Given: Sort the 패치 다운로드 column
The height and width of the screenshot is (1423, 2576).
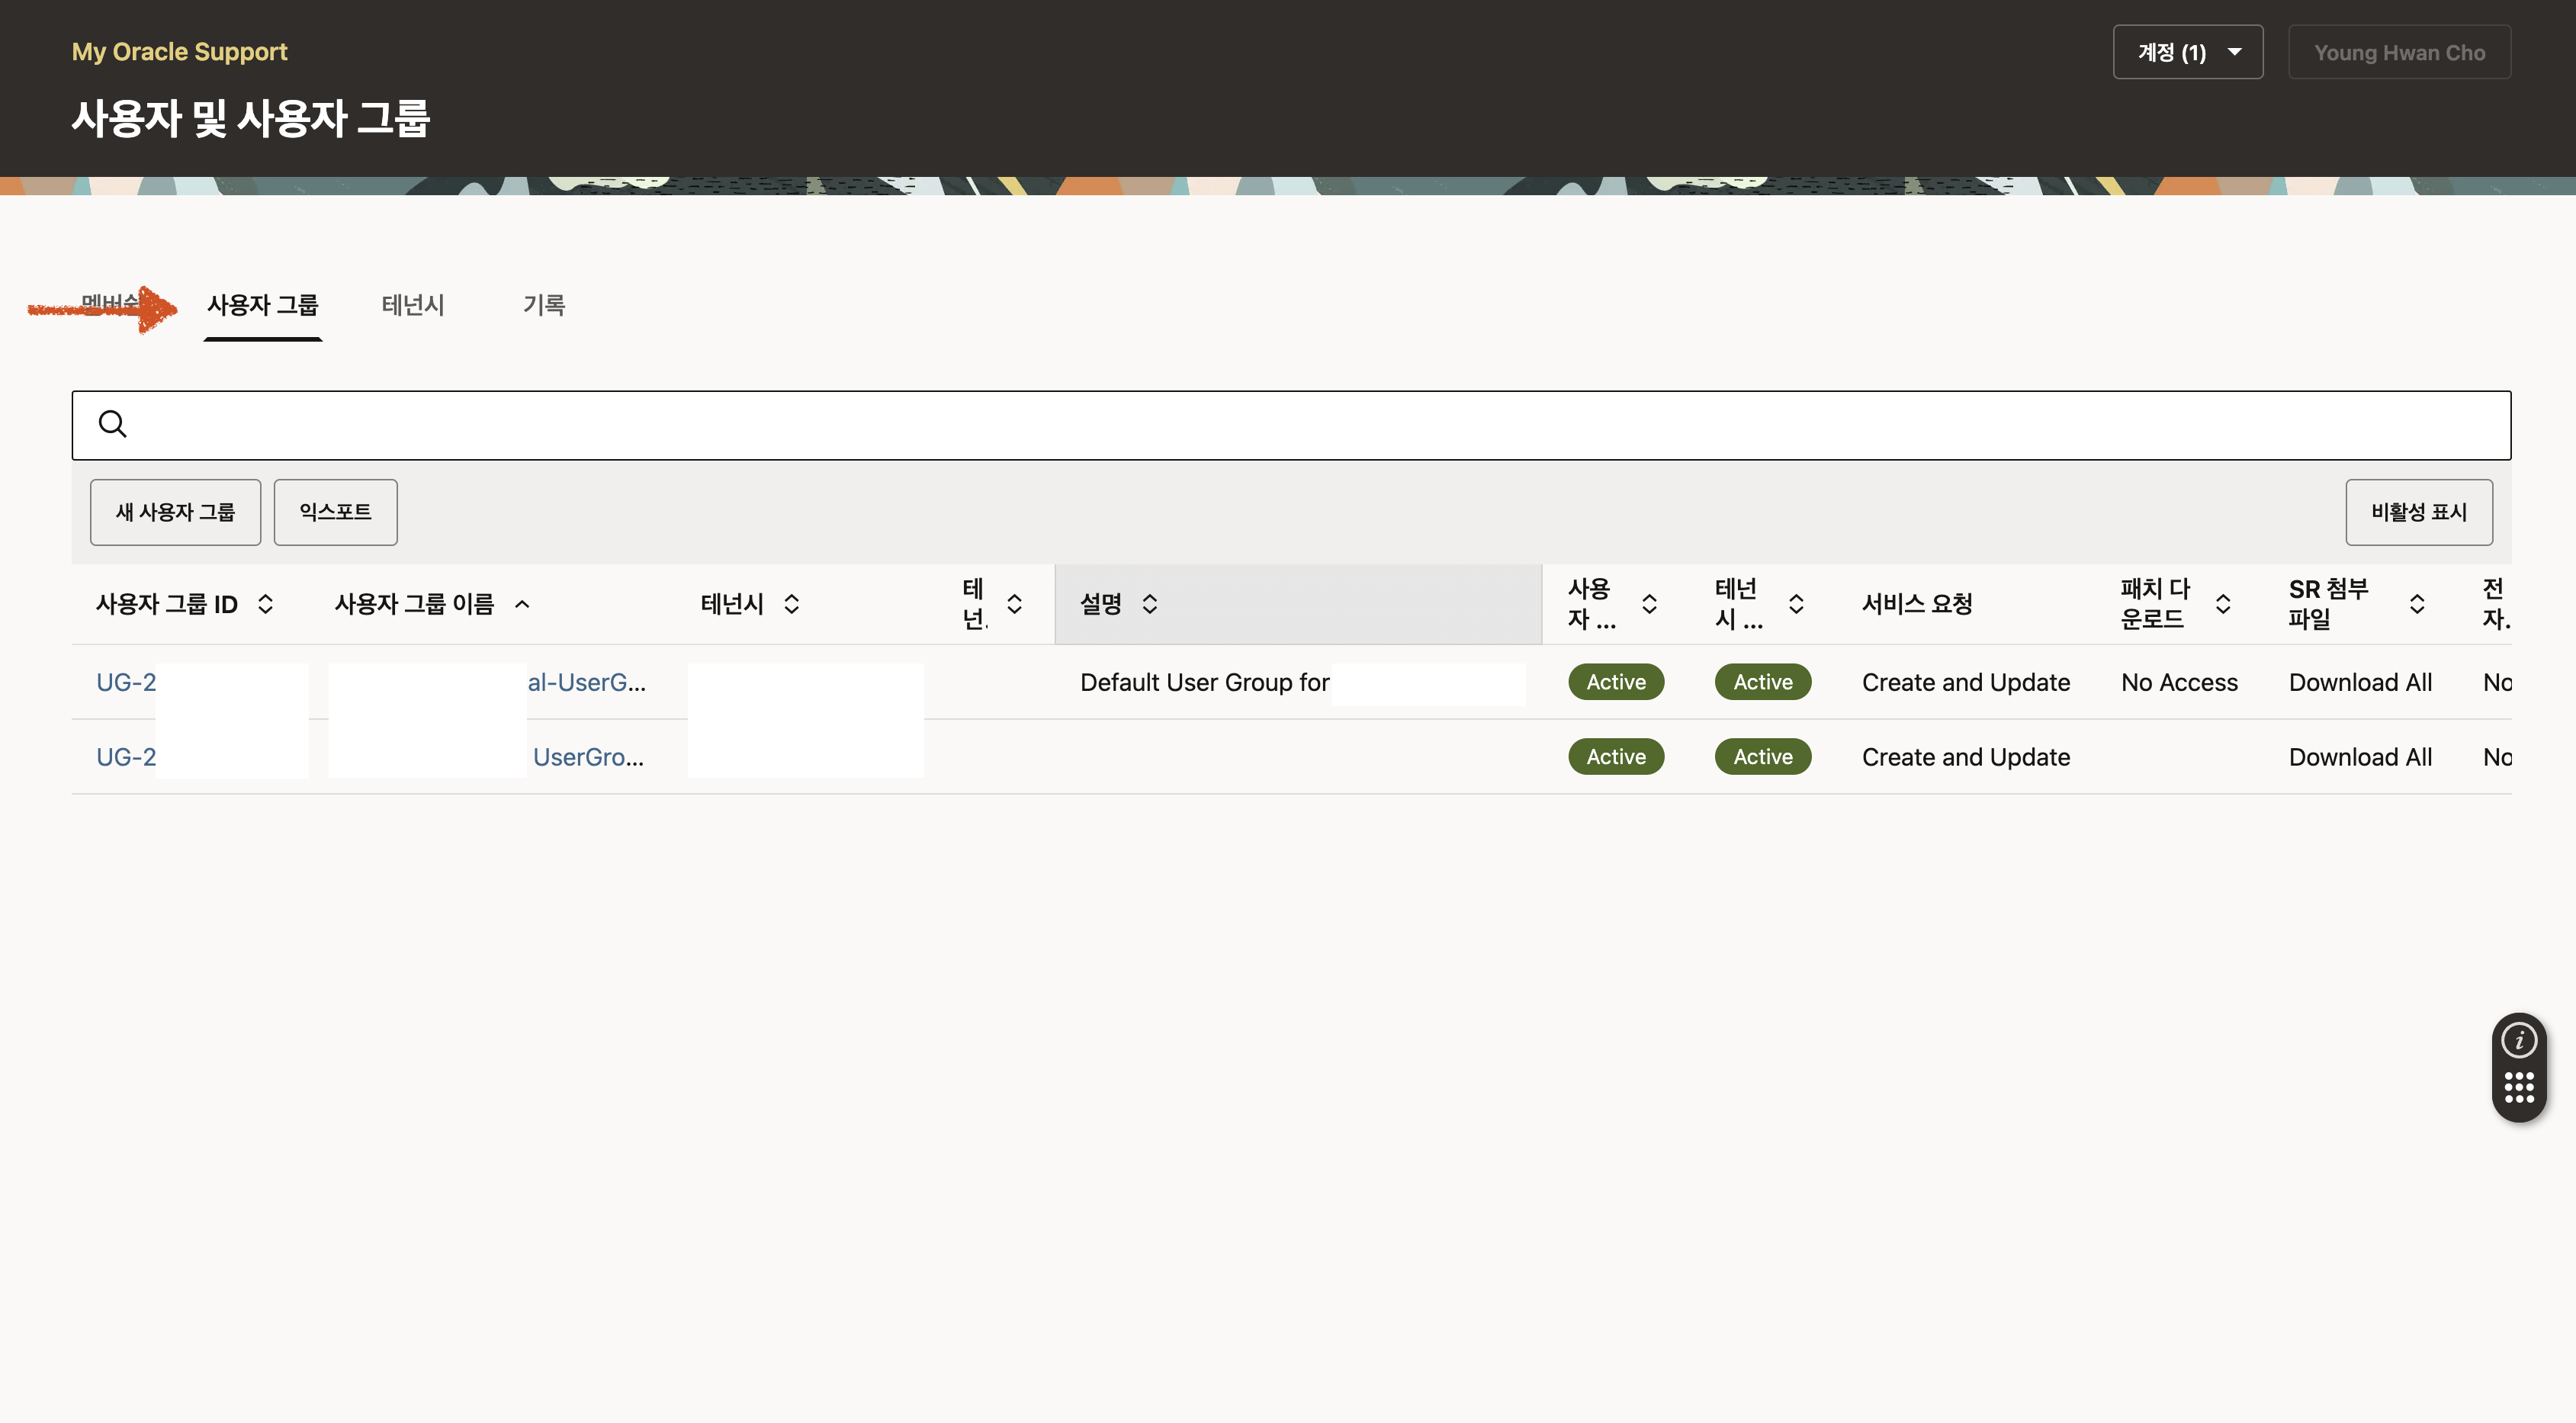Looking at the screenshot, I should pos(2223,604).
